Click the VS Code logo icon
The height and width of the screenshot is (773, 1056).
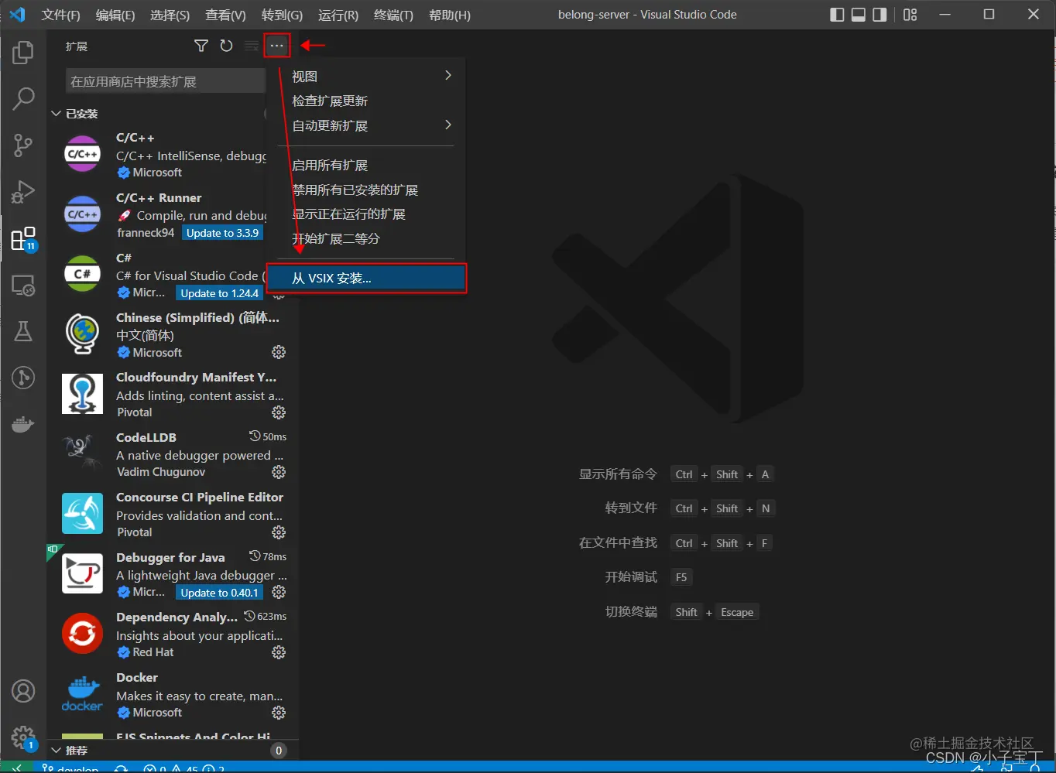(x=17, y=15)
